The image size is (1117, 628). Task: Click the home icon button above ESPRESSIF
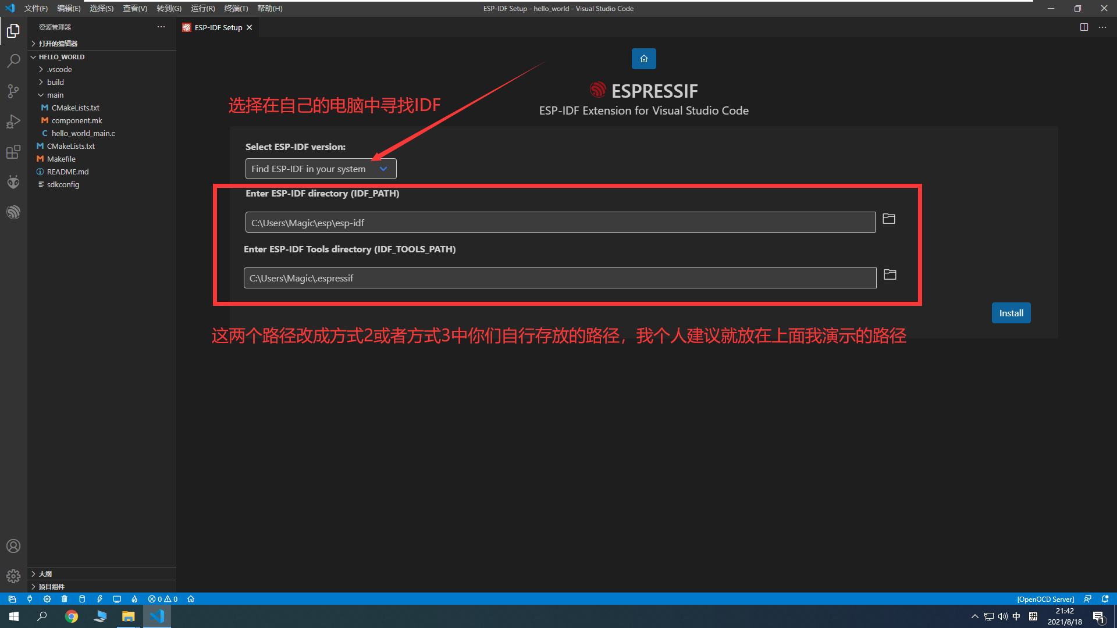(x=643, y=59)
